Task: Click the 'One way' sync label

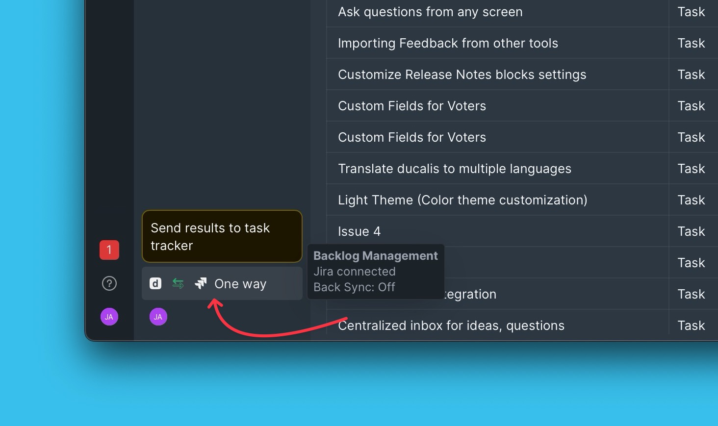Action: coord(240,284)
